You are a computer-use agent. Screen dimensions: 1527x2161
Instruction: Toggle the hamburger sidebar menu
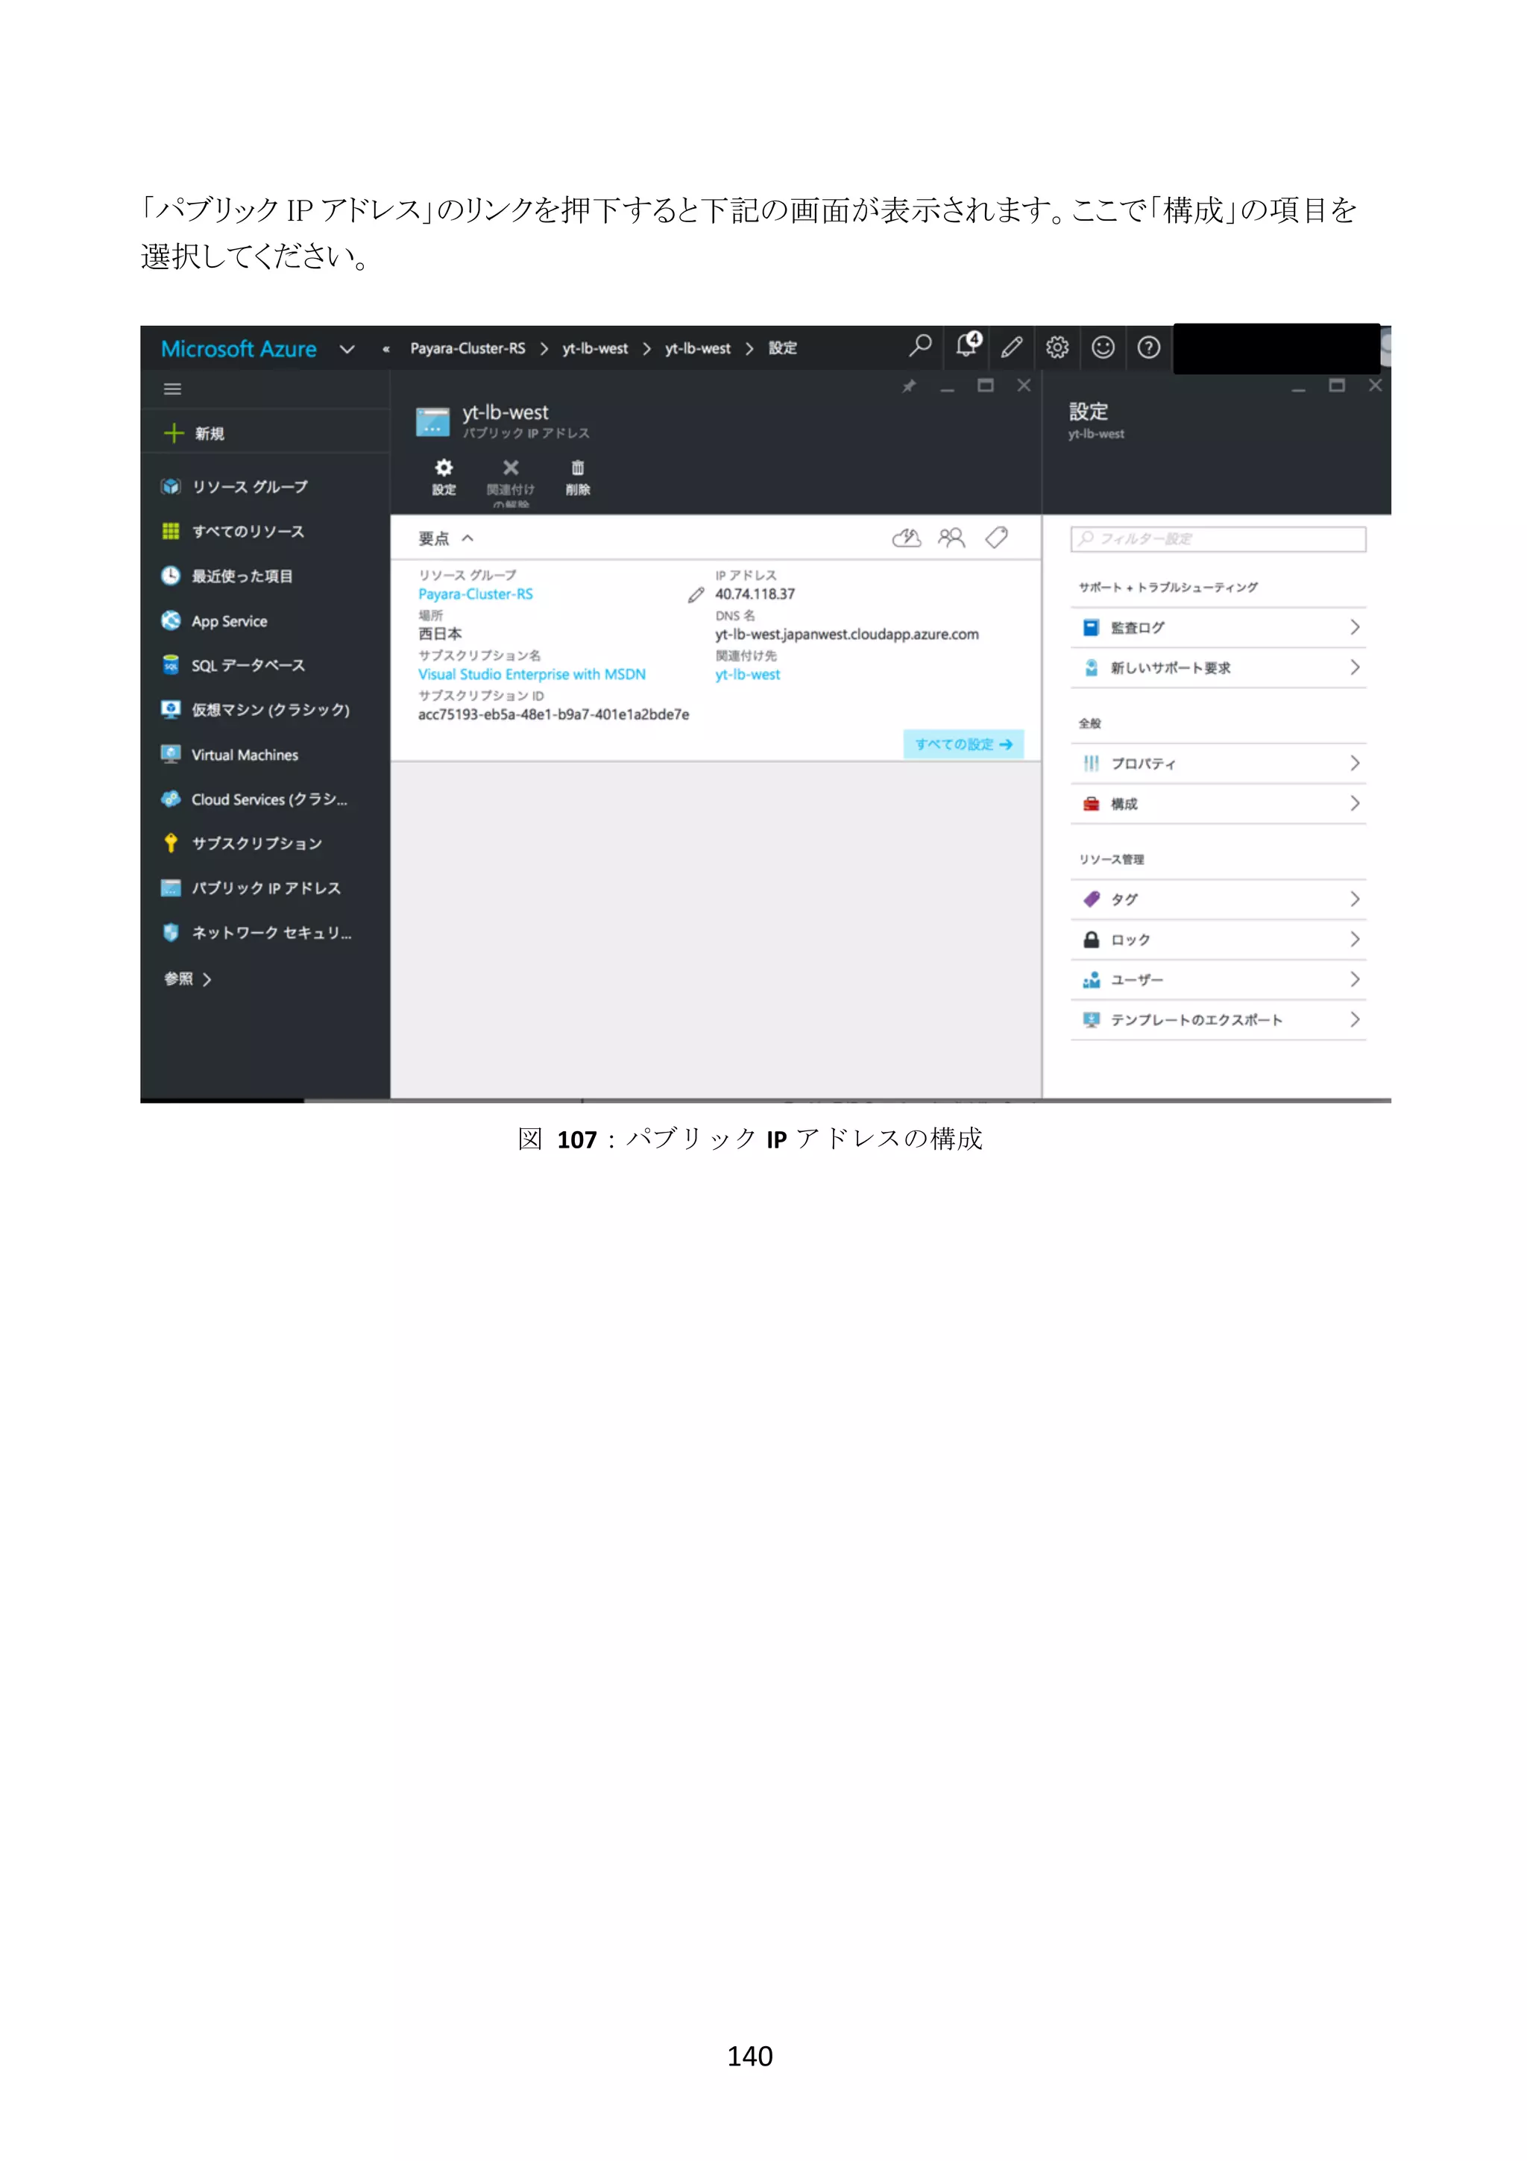172,389
